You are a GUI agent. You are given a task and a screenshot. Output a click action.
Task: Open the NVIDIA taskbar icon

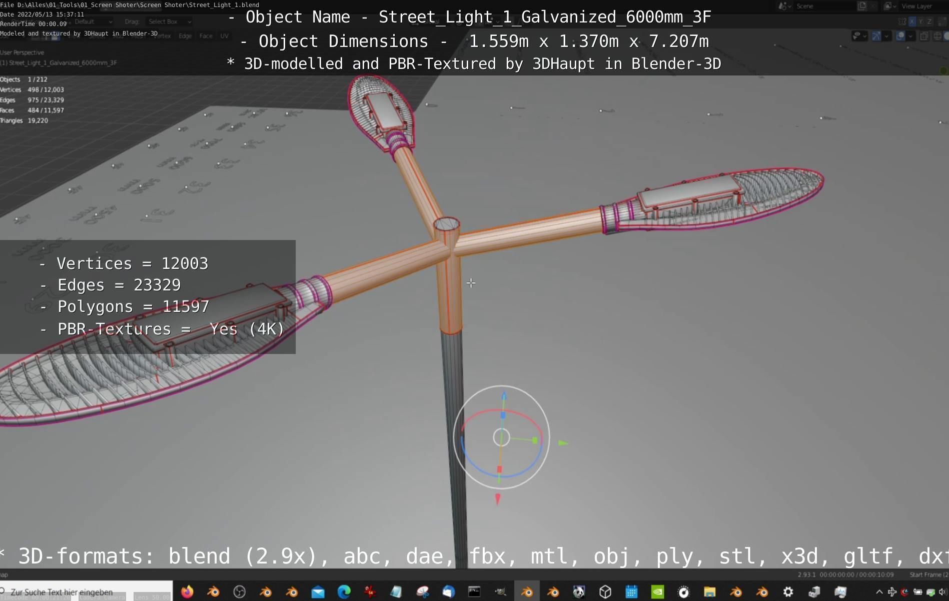pyautogui.click(x=657, y=592)
